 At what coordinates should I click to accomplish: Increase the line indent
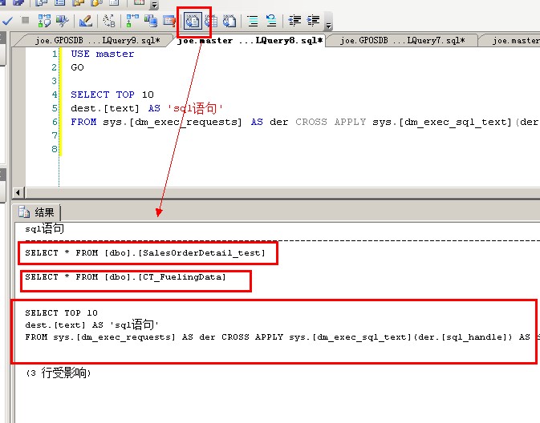(x=313, y=21)
